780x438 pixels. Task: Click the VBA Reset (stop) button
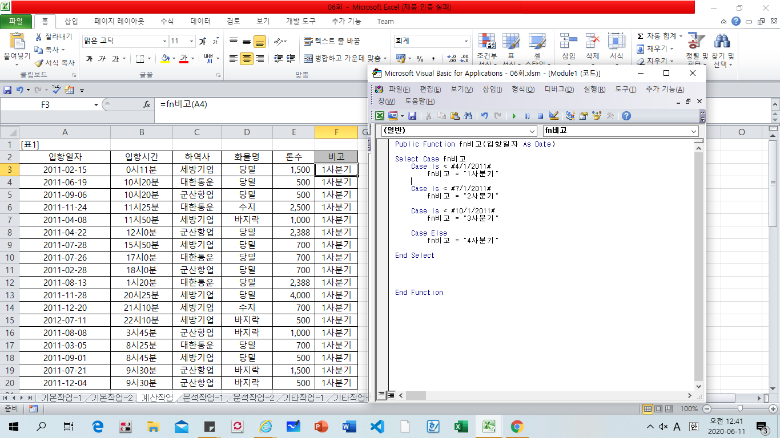pyautogui.click(x=540, y=116)
